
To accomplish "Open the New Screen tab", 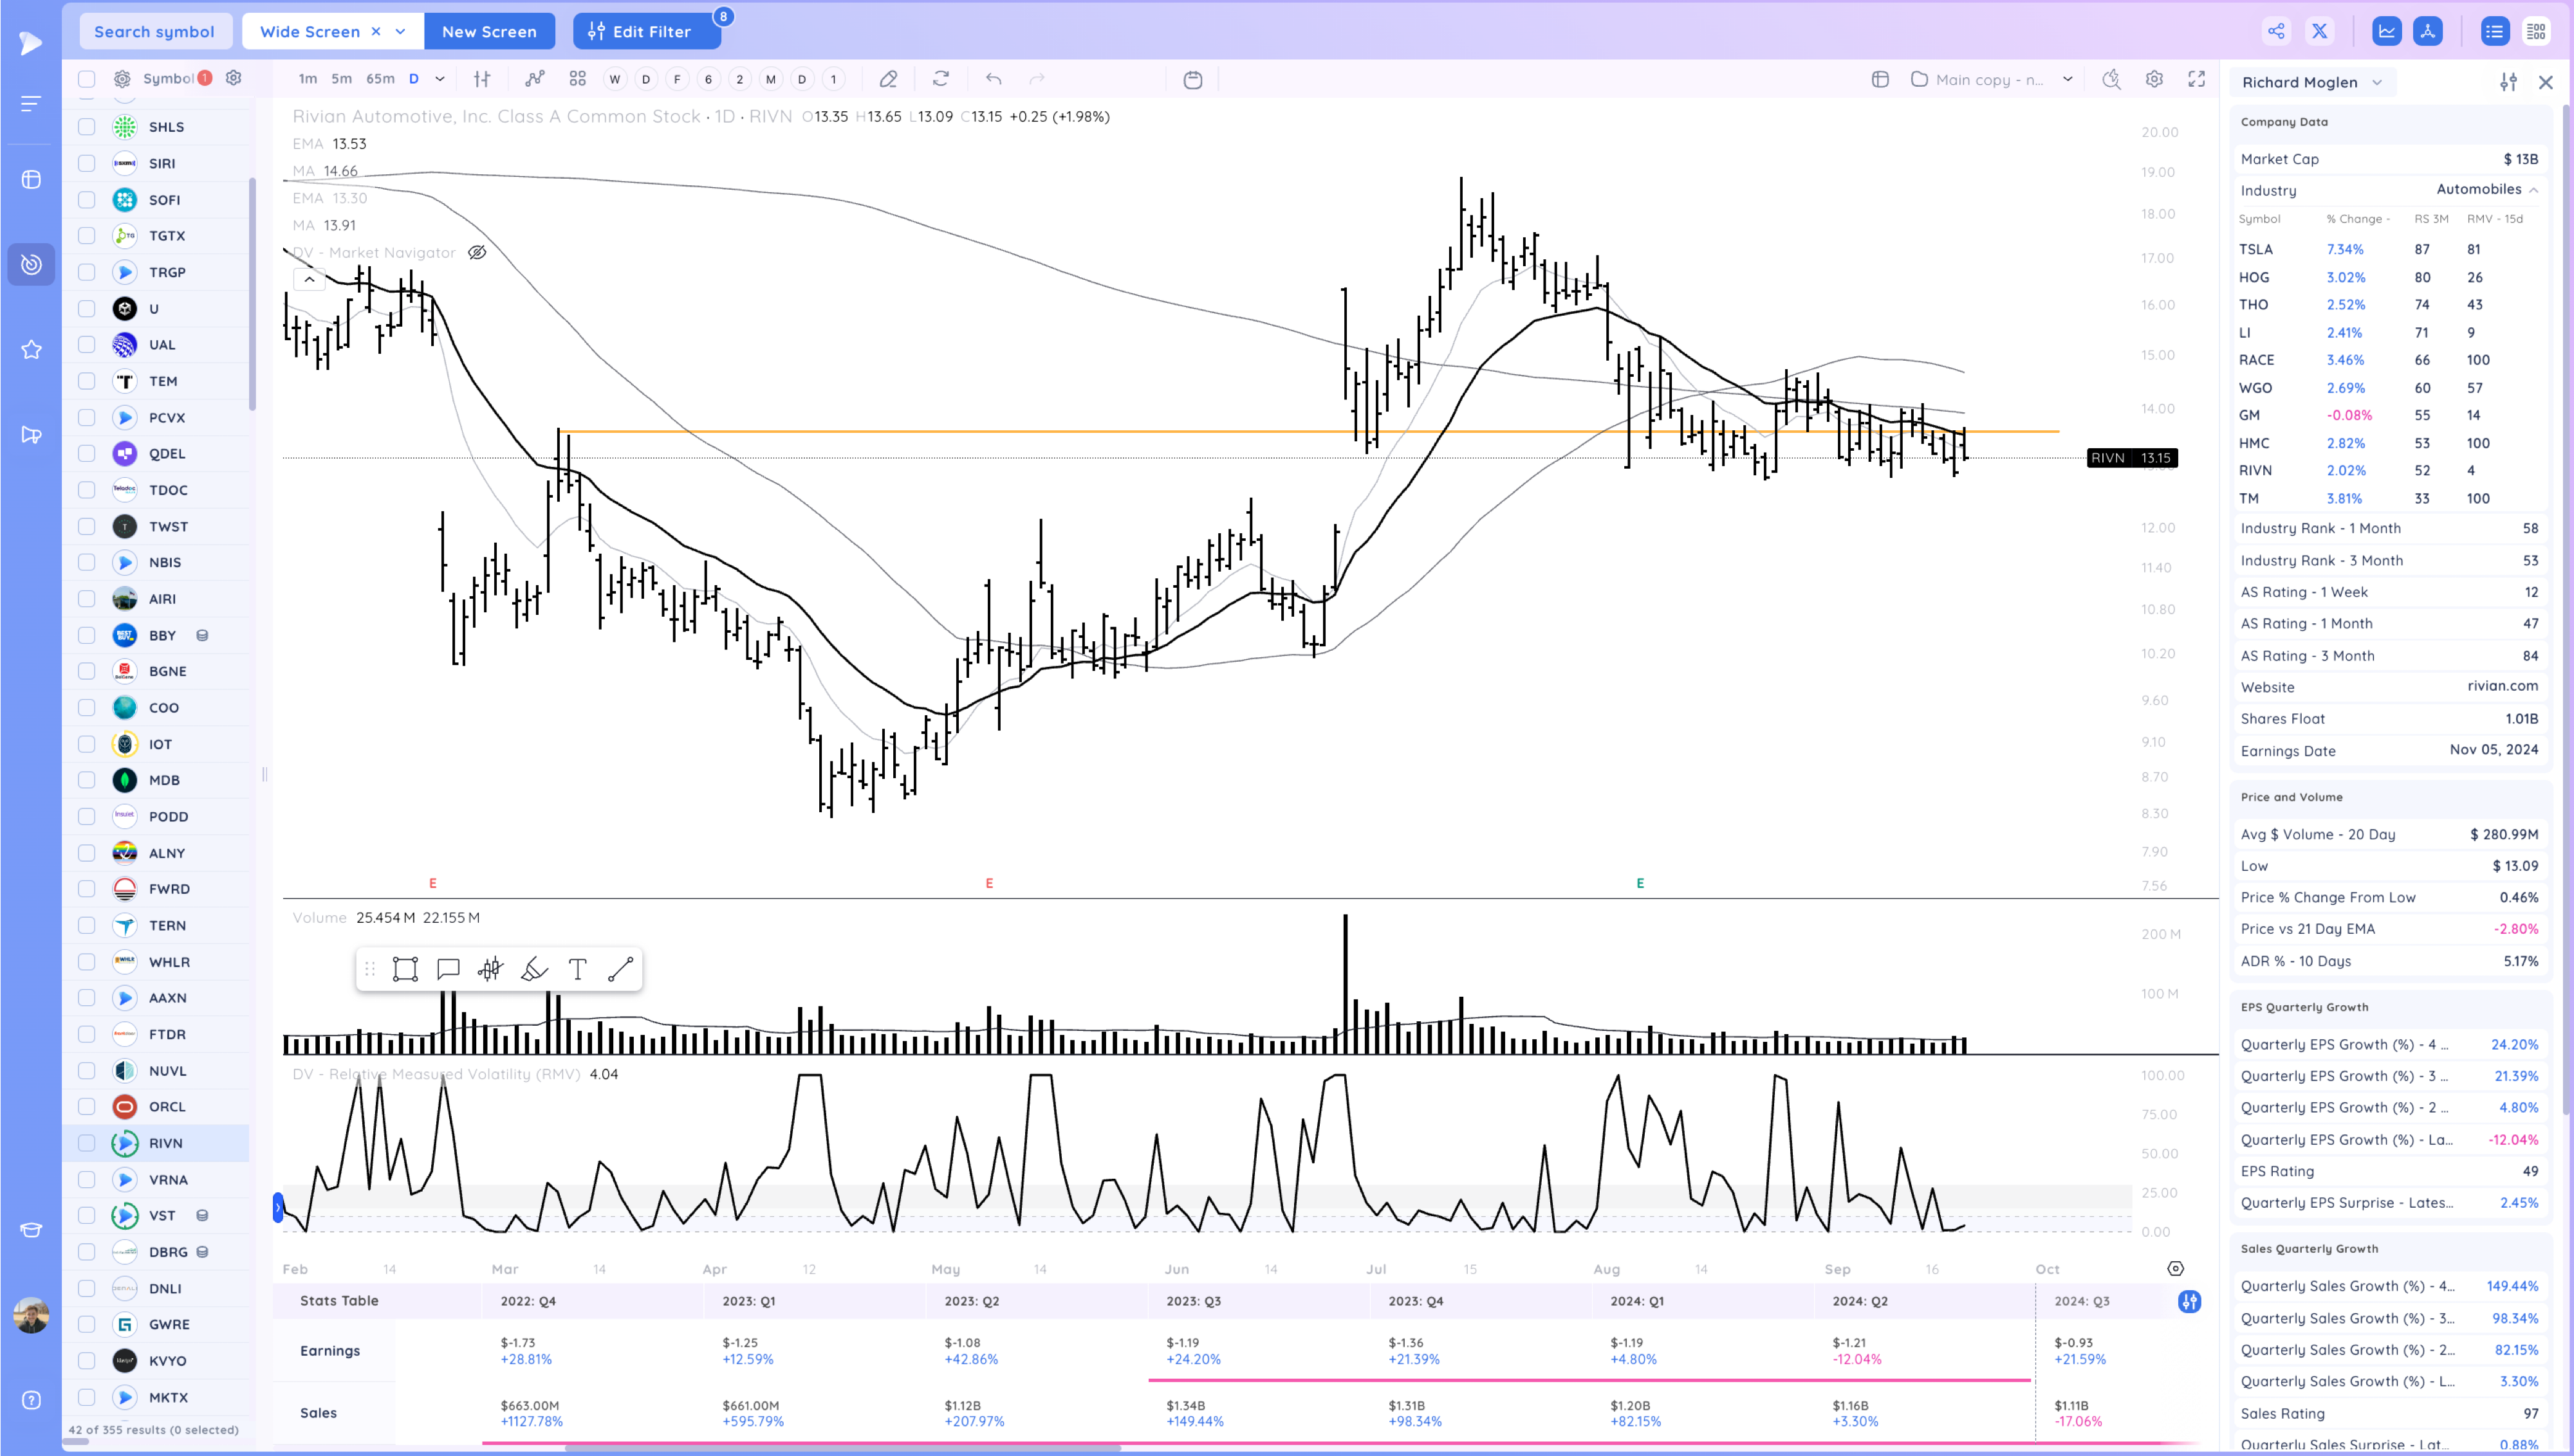I will 488,31.
